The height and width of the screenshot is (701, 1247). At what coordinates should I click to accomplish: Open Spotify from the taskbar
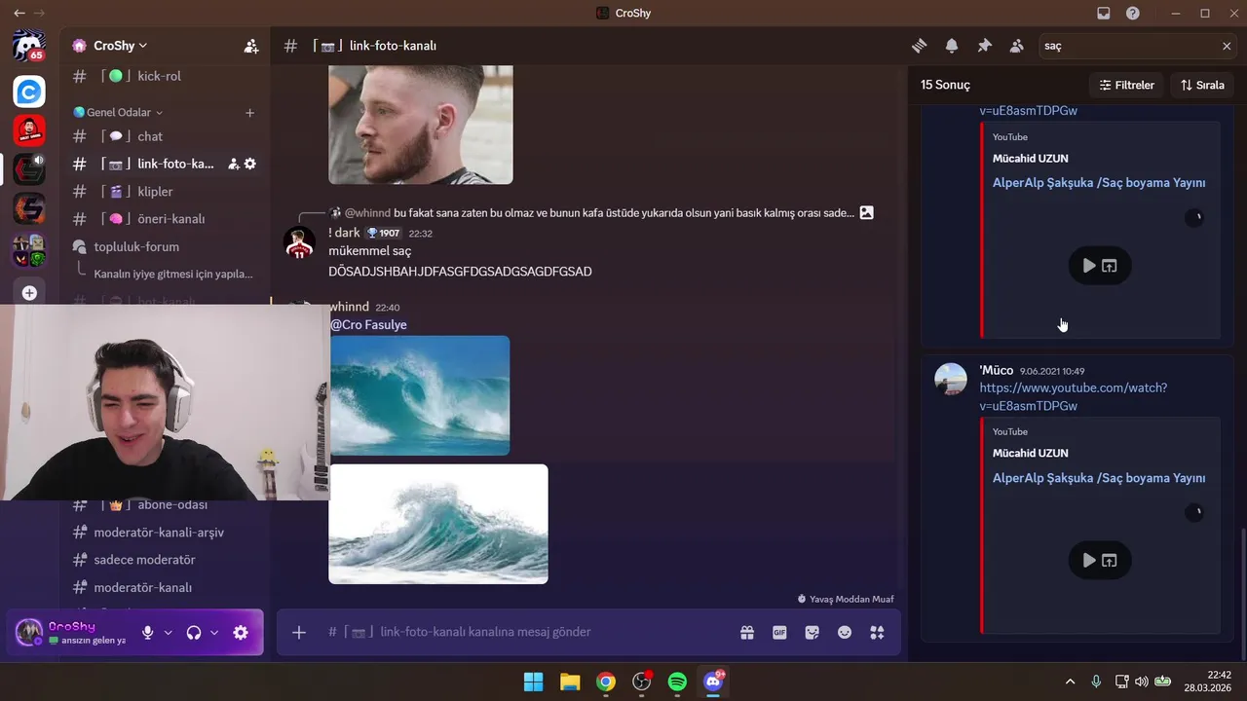[x=677, y=682]
